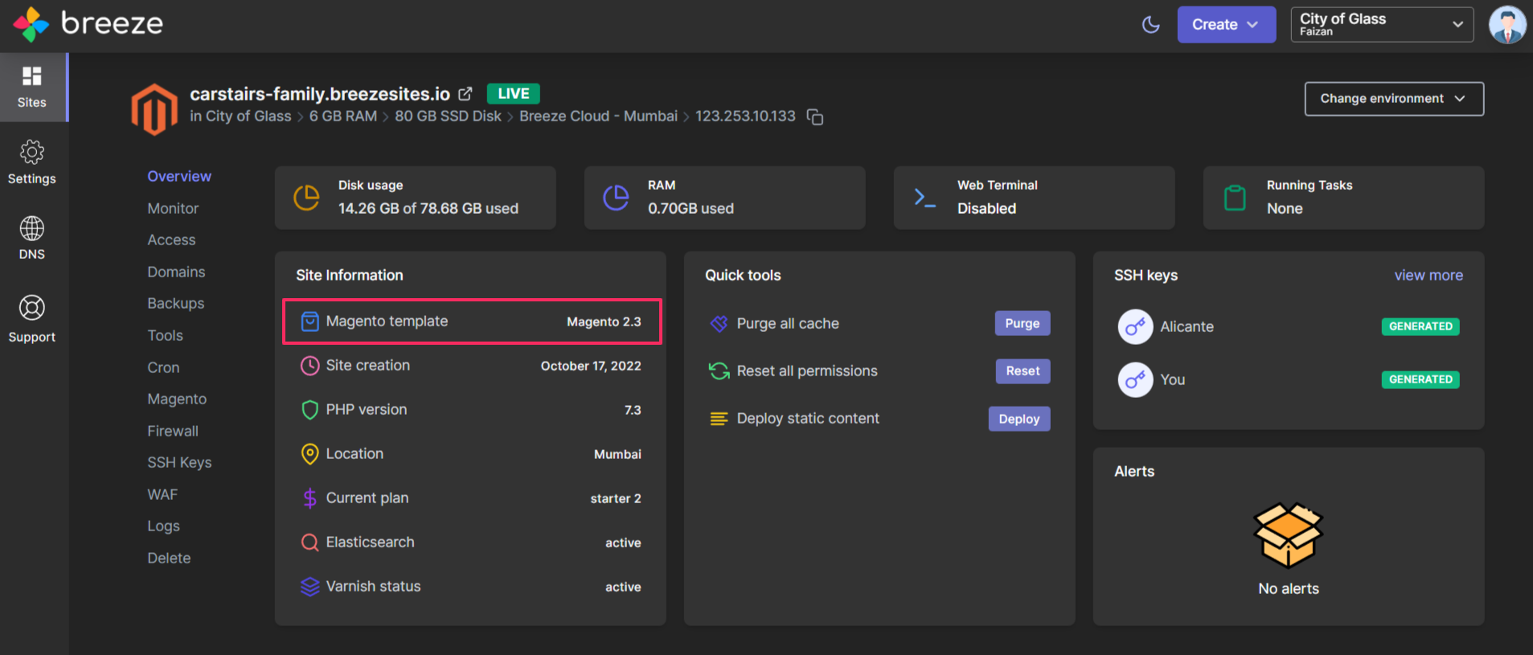Click the Alicante SSH key icon

coord(1135,327)
